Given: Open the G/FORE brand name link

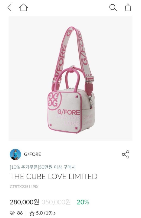Looking at the screenshot, I should [x=33, y=154].
